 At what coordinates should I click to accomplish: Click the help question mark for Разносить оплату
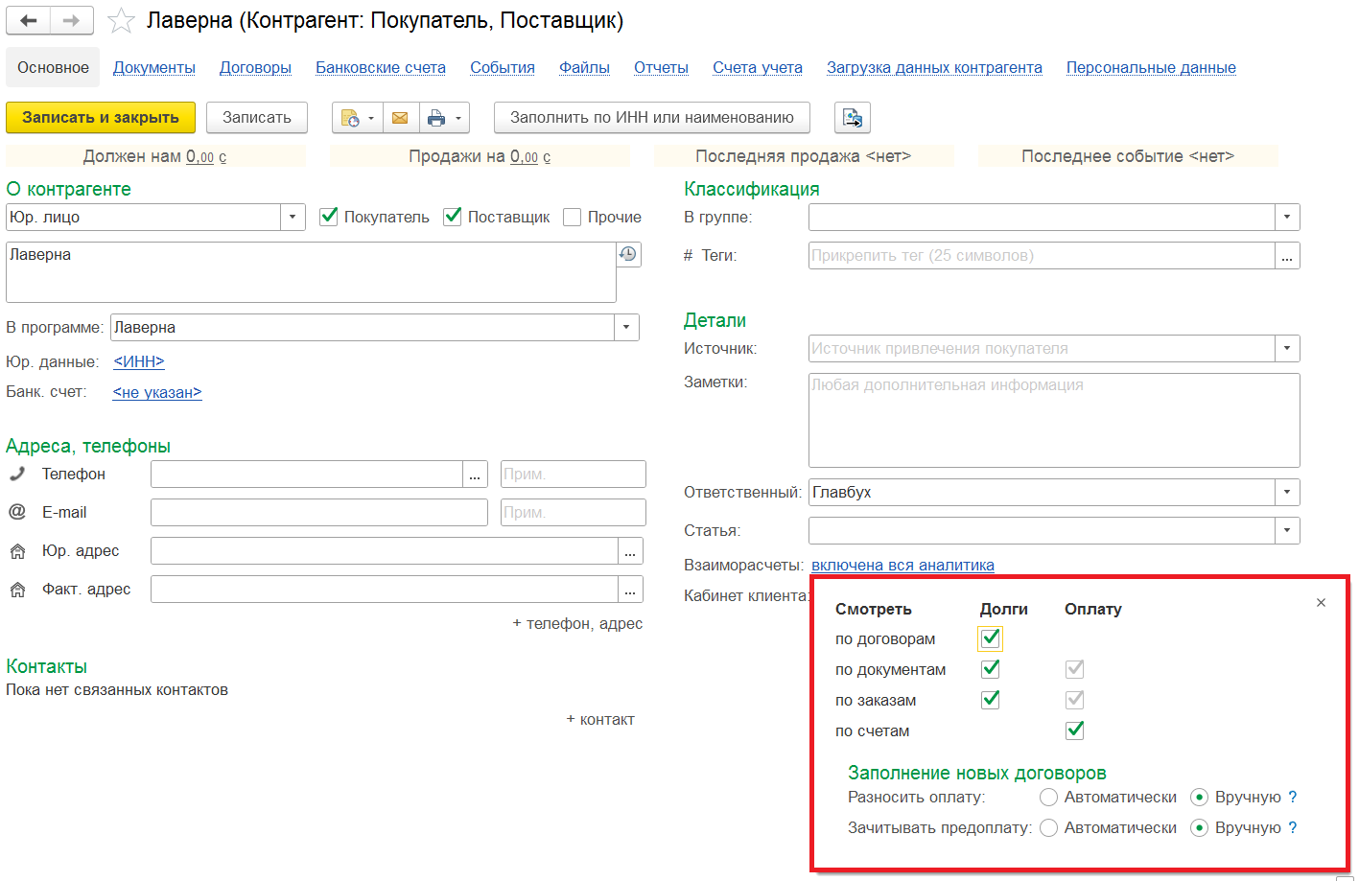[x=1293, y=797]
